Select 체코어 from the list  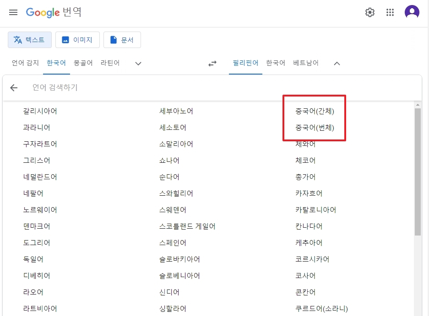305,161
